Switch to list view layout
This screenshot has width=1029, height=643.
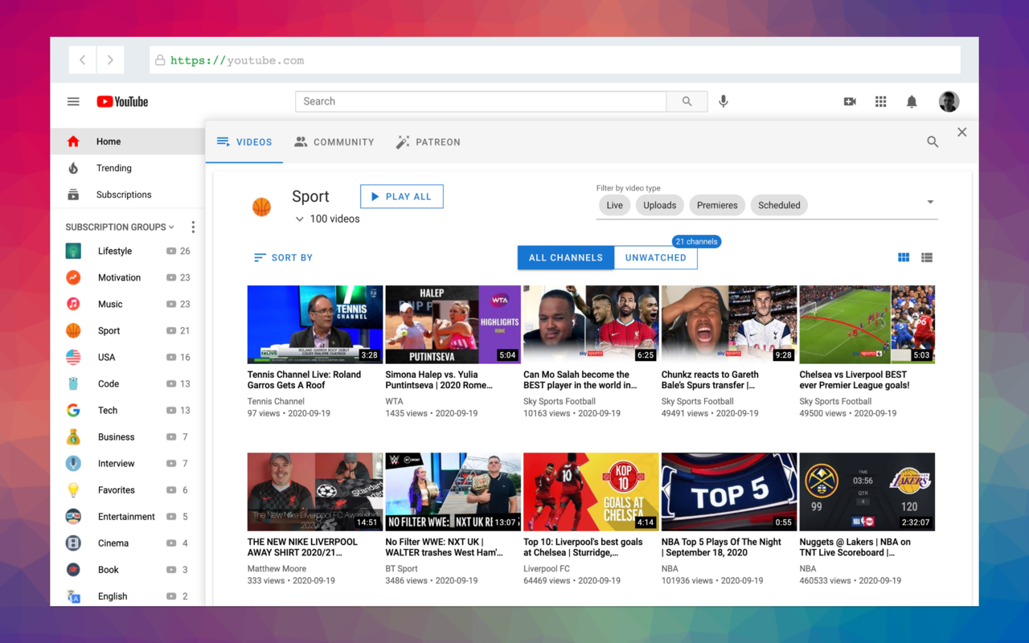[x=927, y=257]
